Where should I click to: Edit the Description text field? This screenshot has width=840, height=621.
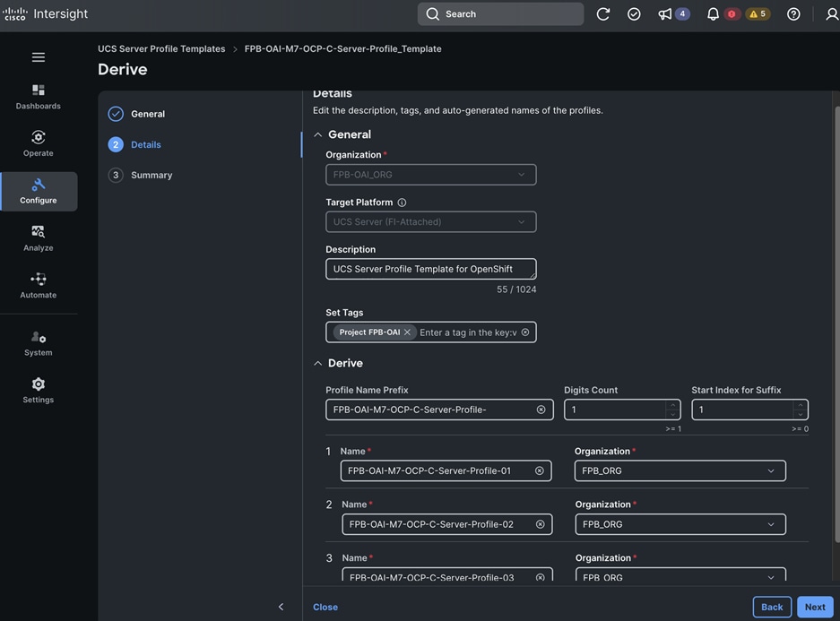point(430,269)
